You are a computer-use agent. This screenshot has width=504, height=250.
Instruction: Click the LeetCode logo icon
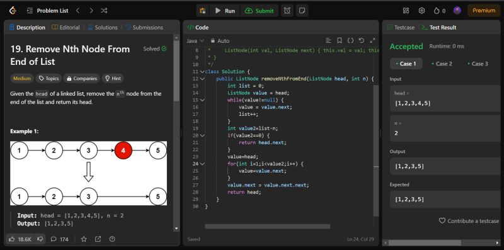13,11
